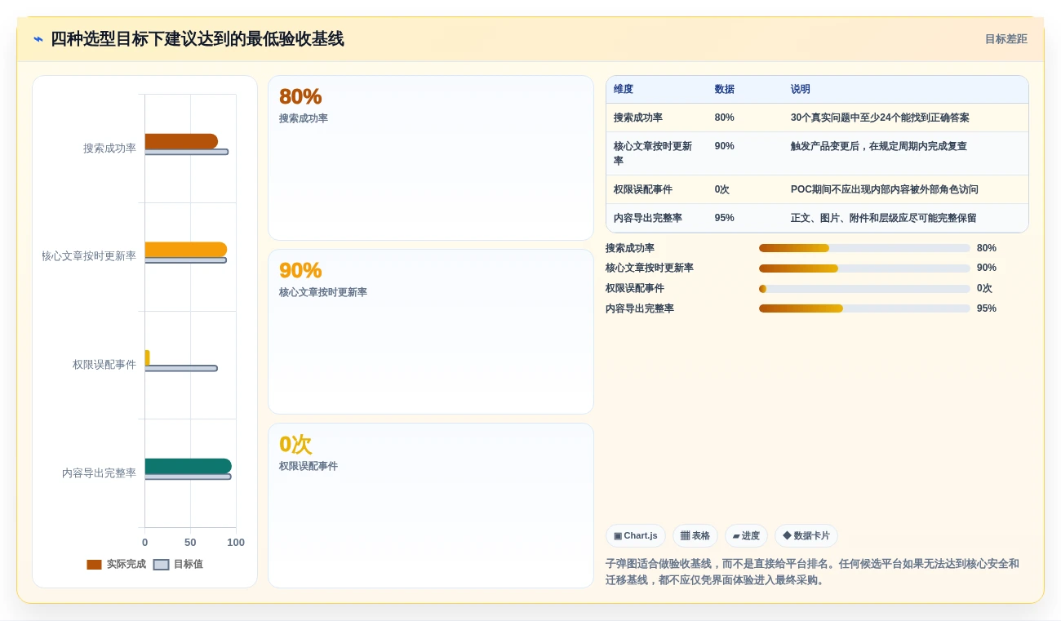1061x621 pixels.
Task: Select the 数据卡片 tag chip
Action: (806, 536)
